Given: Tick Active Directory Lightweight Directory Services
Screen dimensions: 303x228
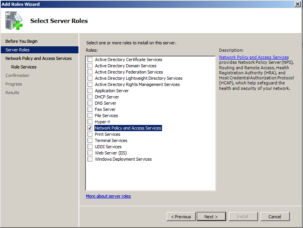Looking at the screenshot, I should pyautogui.click(x=90, y=78).
